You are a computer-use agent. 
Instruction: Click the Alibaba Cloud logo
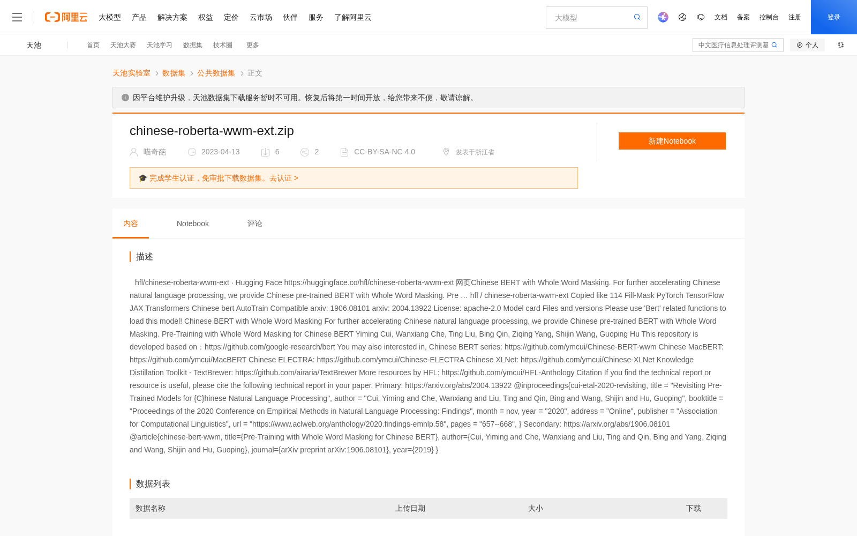(66, 17)
